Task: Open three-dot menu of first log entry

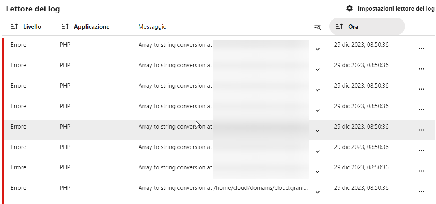Action: click(421, 48)
